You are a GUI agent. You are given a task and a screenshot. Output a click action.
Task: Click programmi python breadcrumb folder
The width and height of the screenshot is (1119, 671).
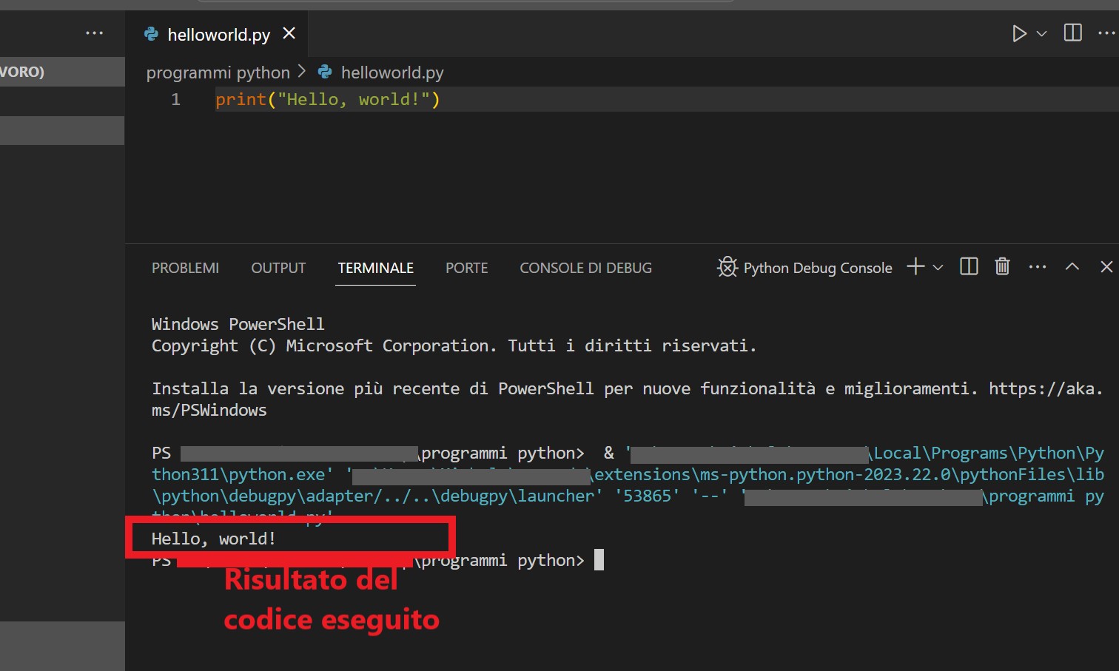tap(218, 73)
